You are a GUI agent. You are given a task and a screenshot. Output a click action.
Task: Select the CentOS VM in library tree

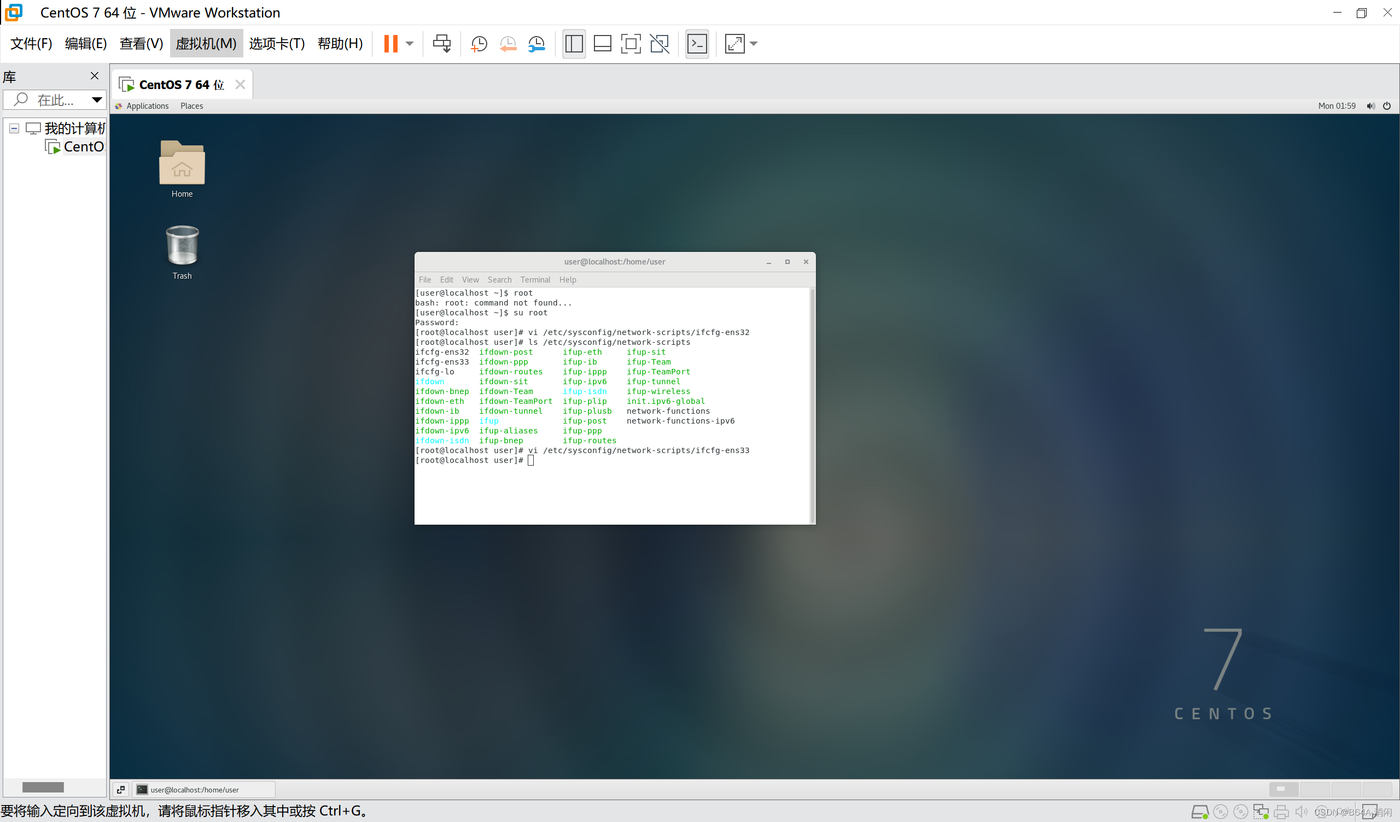[x=75, y=146]
